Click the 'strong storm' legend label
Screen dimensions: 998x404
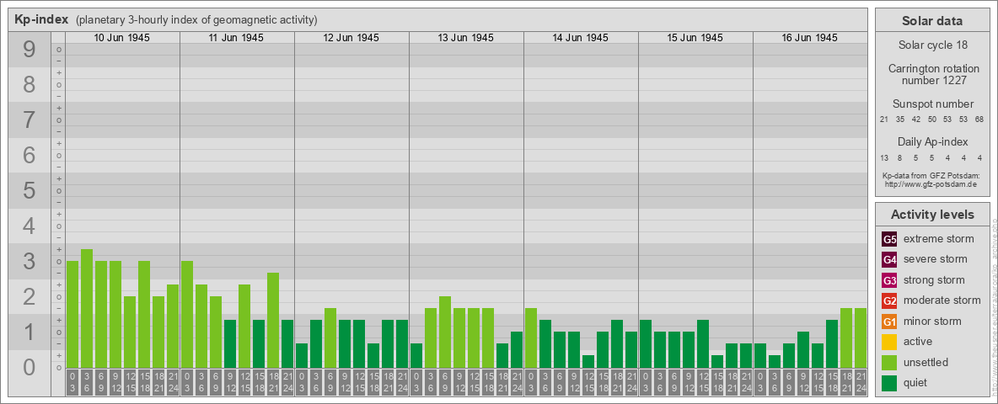934,280
